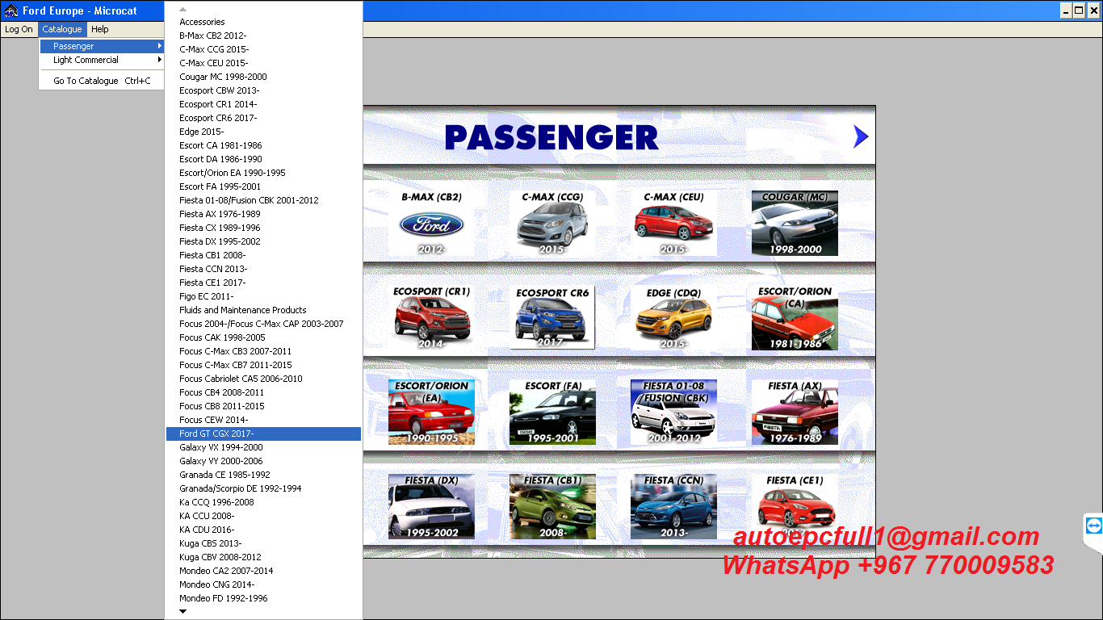
Task: Select Fiesta CCN 2013- in list
Action: pos(263,269)
